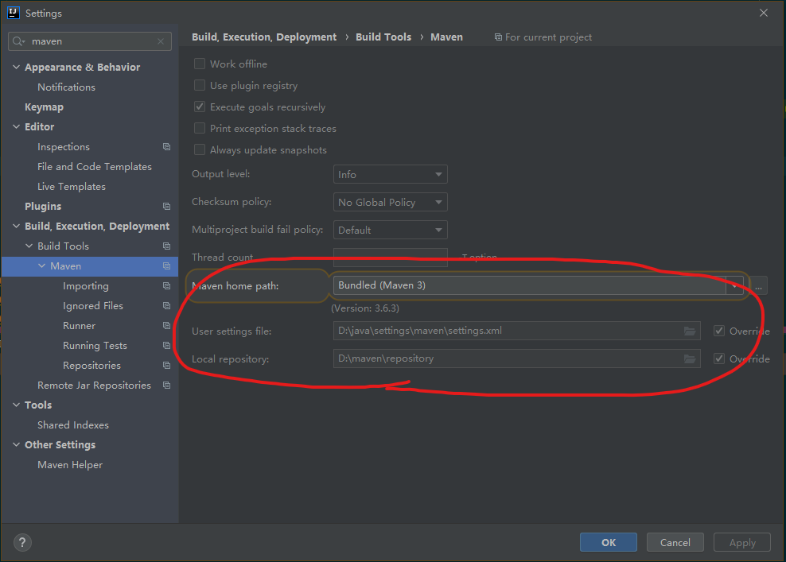The width and height of the screenshot is (786, 562).
Task: Click Build Tools breadcrumb
Action: 383,37
